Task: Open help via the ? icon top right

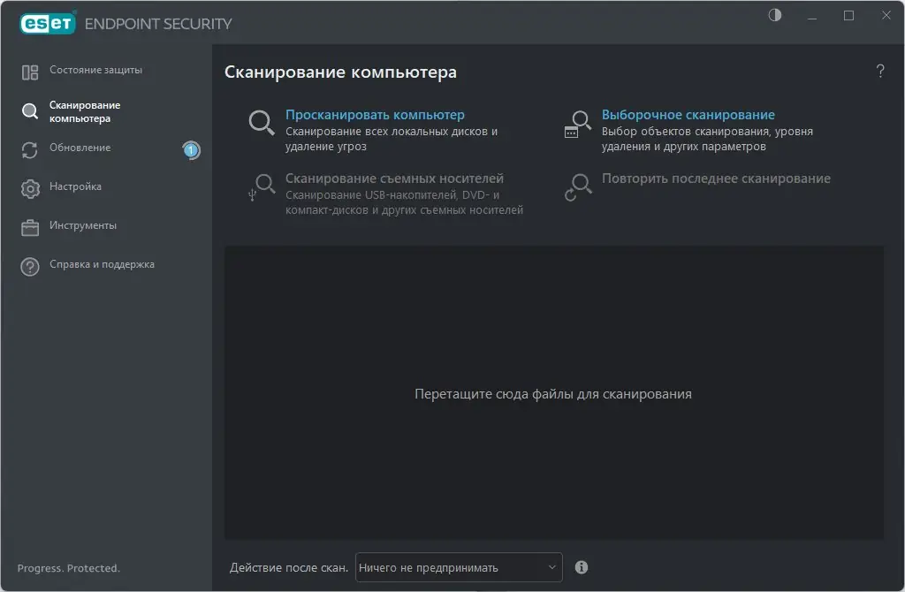Action: tap(879, 72)
